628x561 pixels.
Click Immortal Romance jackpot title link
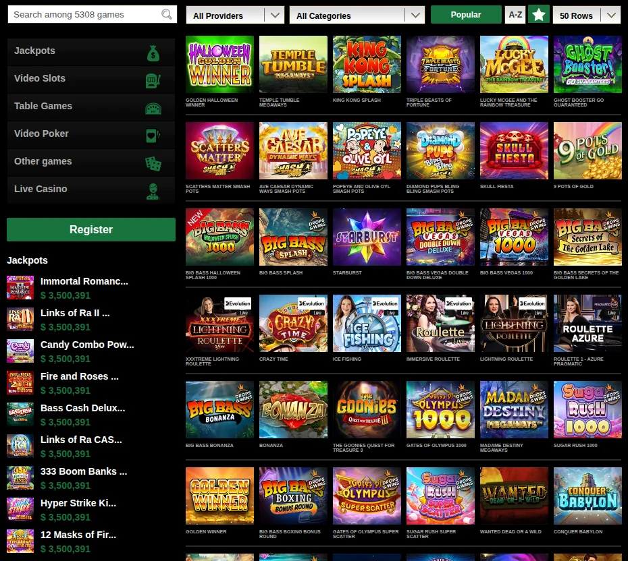pyautogui.click(x=84, y=281)
